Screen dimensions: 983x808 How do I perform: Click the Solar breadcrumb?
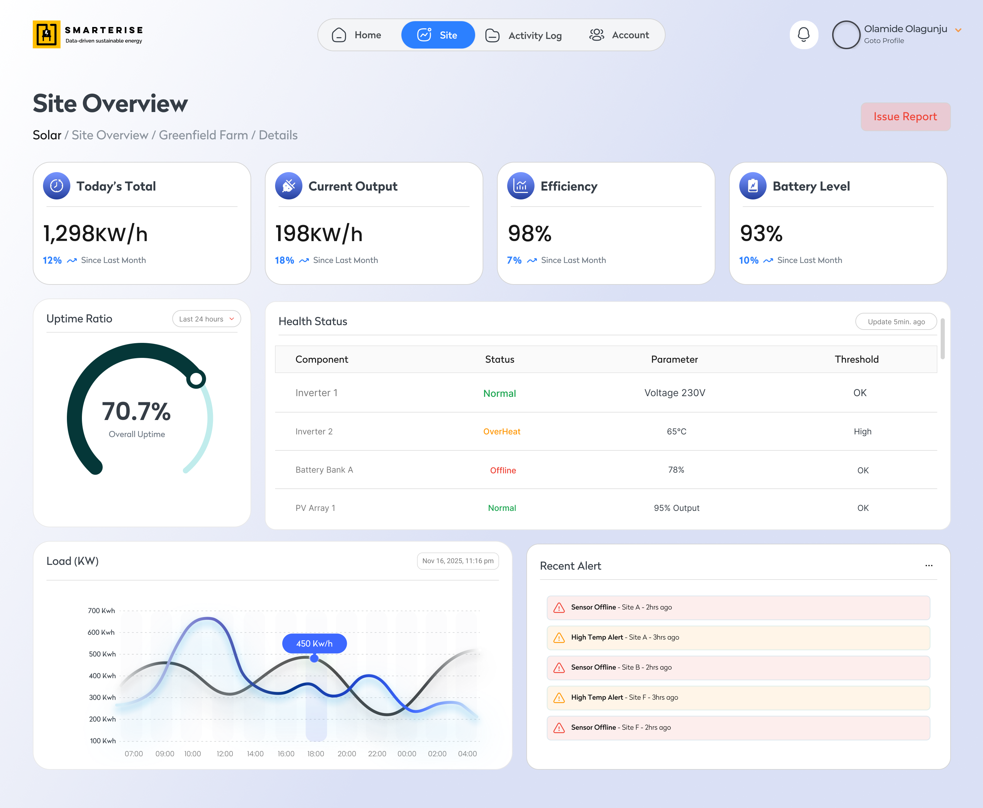47,136
